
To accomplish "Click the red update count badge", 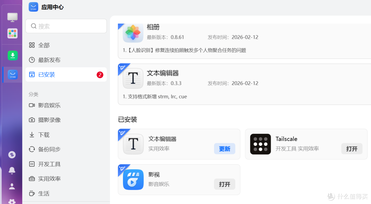I will [x=100, y=75].
